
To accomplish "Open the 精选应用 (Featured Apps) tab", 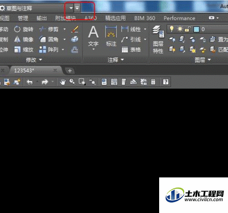I will 115,18.
